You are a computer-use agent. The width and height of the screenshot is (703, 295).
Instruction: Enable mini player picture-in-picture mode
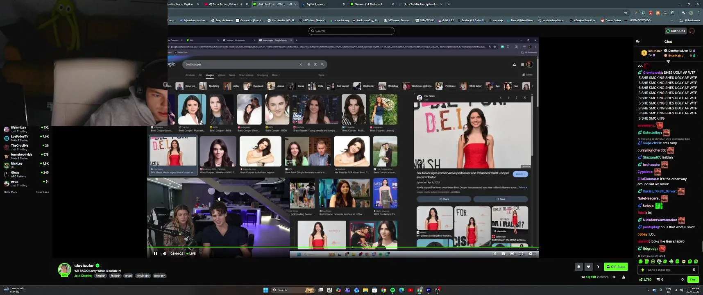[x=494, y=254]
